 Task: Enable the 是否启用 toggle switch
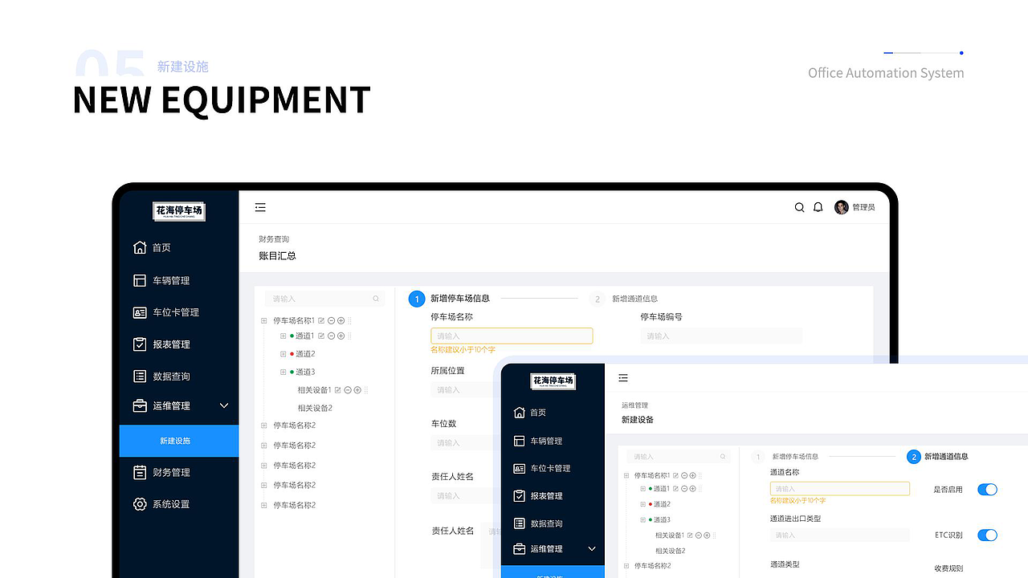click(x=987, y=489)
